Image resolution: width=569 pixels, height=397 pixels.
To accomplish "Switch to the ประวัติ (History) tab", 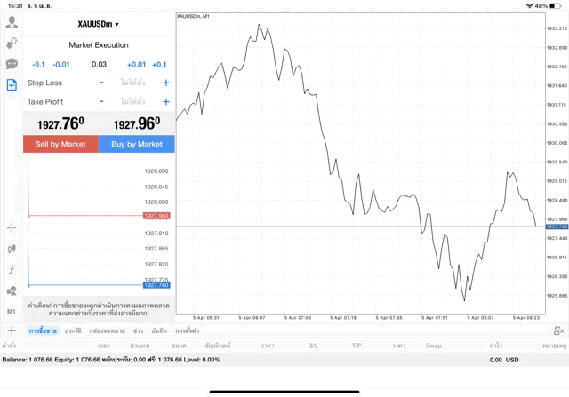I will pos(72,330).
